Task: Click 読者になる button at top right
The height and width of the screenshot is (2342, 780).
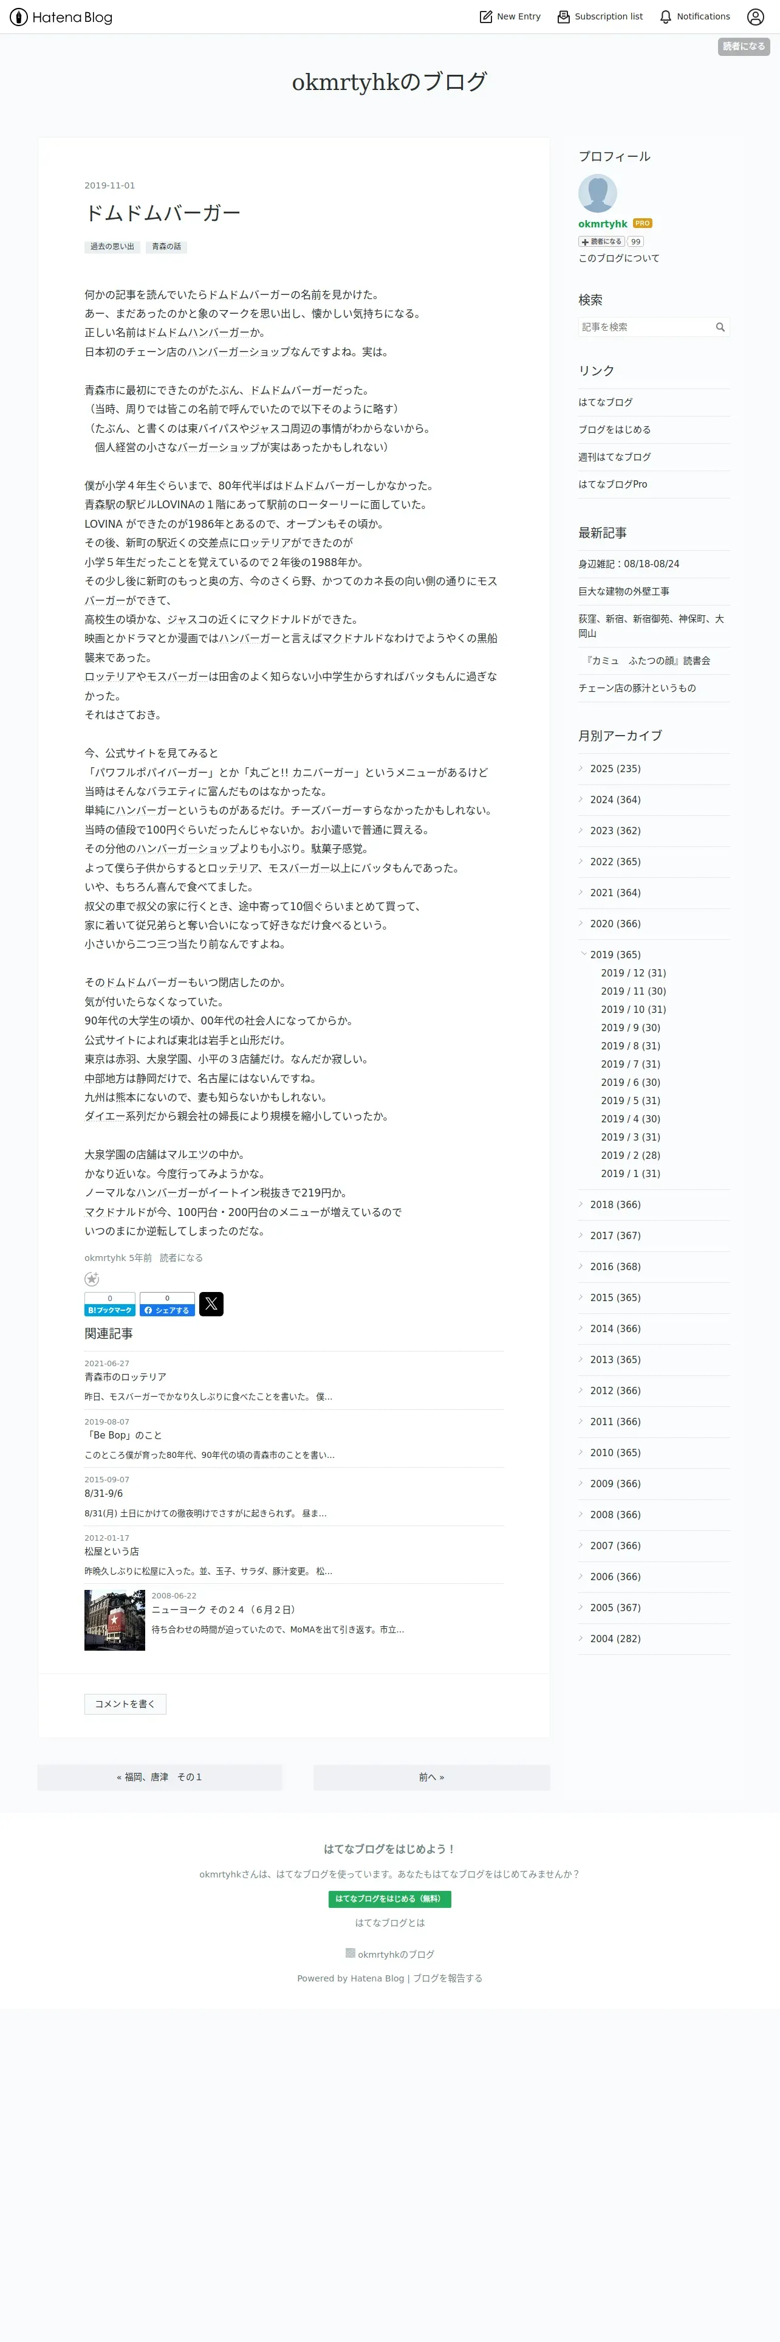Action: tap(744, 46)
